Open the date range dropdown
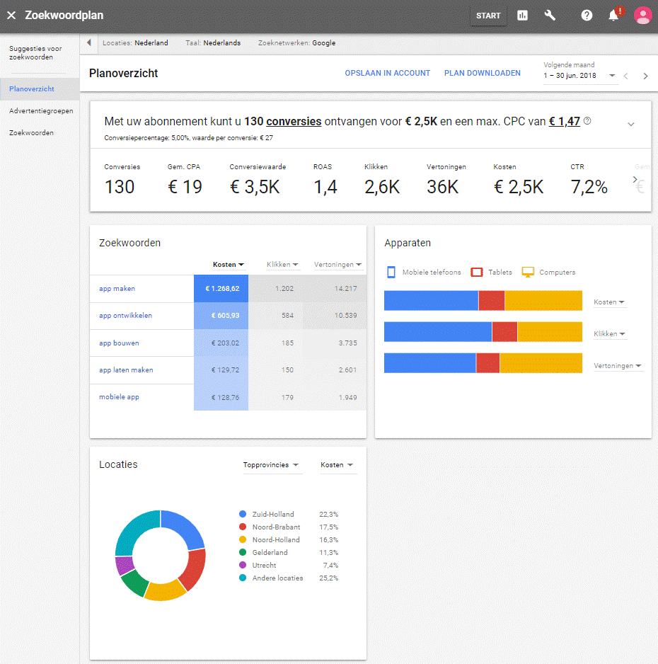Viewport: 658px width, 664px height. pos(612,76)
